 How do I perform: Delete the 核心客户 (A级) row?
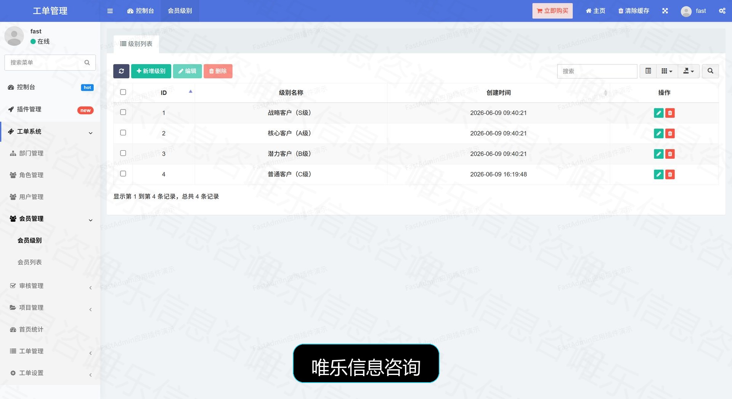click(670, 134)
